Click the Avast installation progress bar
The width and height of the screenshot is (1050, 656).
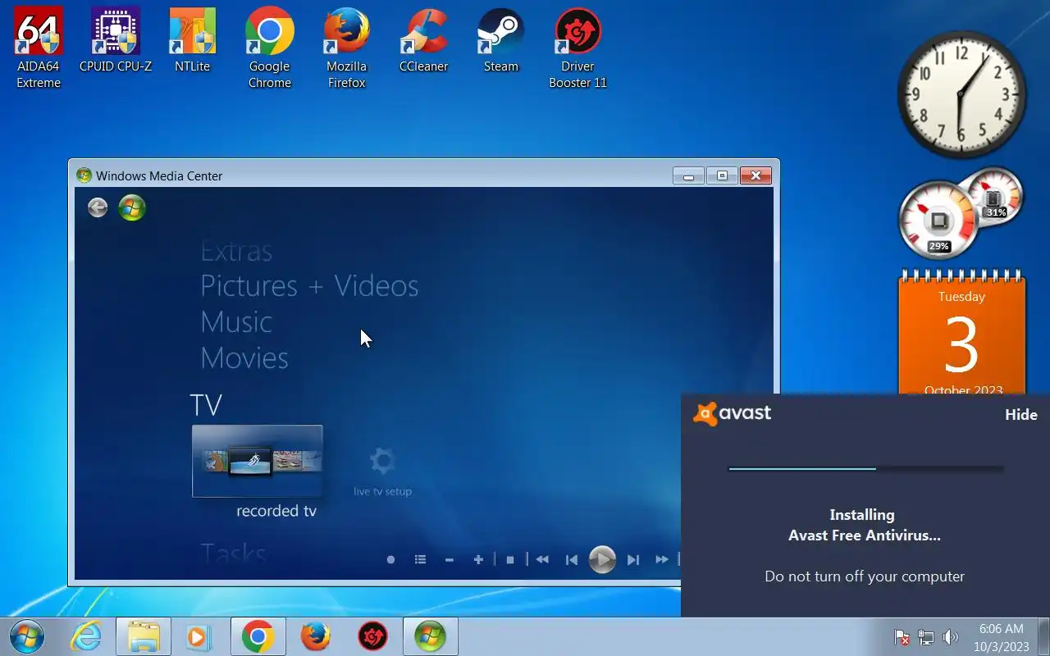click(x=865, y=469)
